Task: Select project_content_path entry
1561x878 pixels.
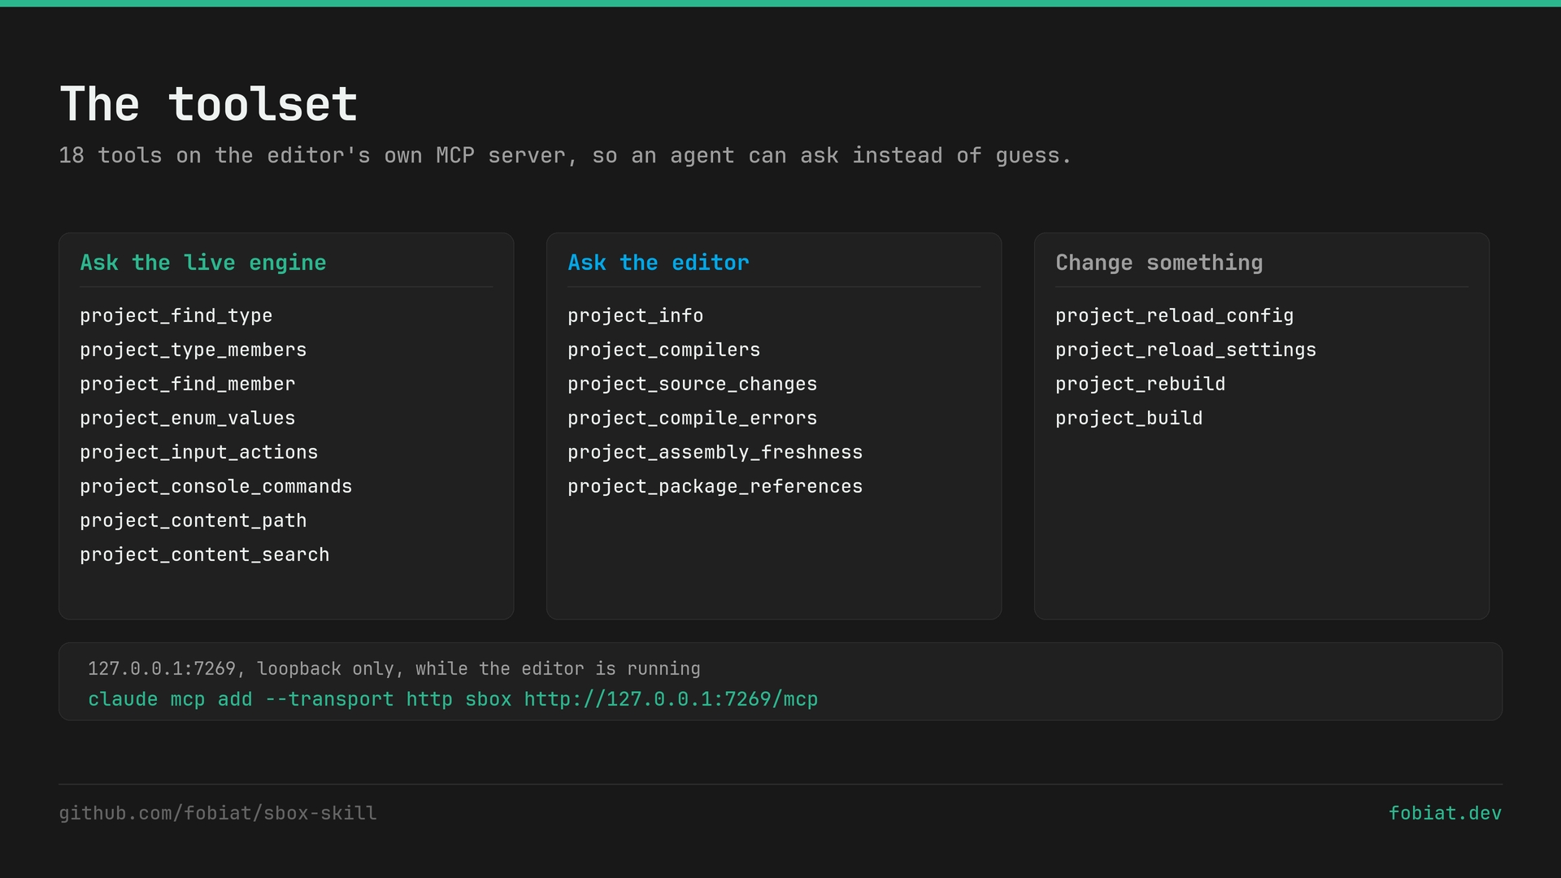Action: 193,520
